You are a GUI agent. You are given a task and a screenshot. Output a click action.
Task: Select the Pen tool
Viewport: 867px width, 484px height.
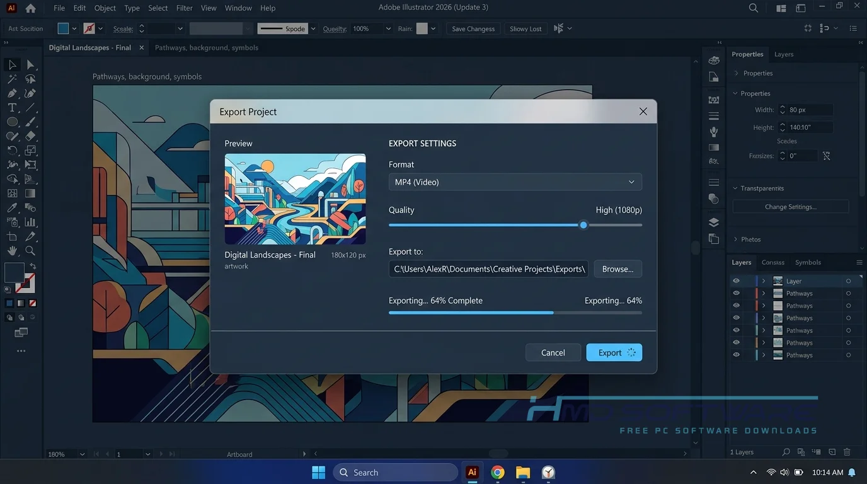click(12, 93)
